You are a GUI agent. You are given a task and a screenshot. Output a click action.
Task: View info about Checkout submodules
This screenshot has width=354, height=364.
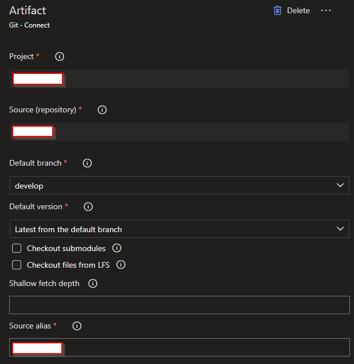point(117,248)
